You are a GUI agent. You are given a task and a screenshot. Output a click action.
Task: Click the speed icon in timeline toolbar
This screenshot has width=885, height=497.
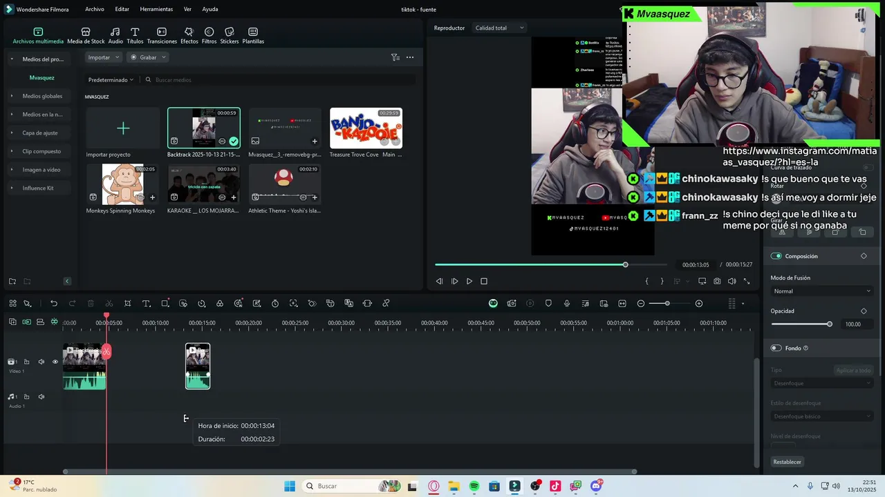(201, 303)
